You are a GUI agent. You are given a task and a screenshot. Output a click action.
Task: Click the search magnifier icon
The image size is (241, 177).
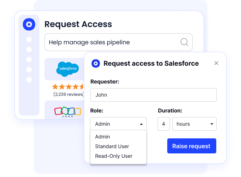point(184,42)
